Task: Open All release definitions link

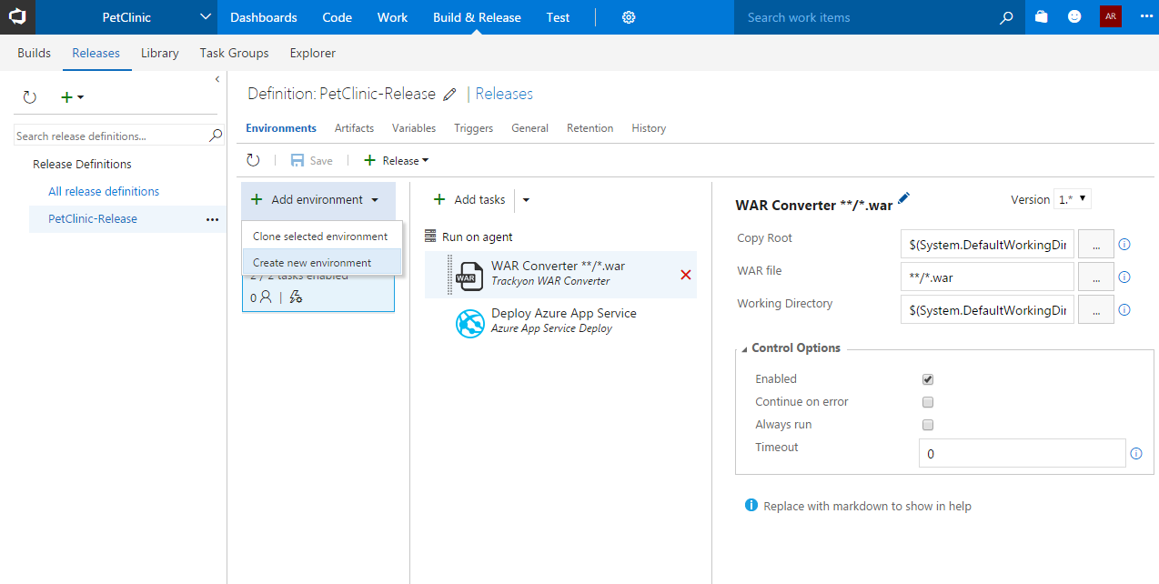Action: tap(104, 192)
